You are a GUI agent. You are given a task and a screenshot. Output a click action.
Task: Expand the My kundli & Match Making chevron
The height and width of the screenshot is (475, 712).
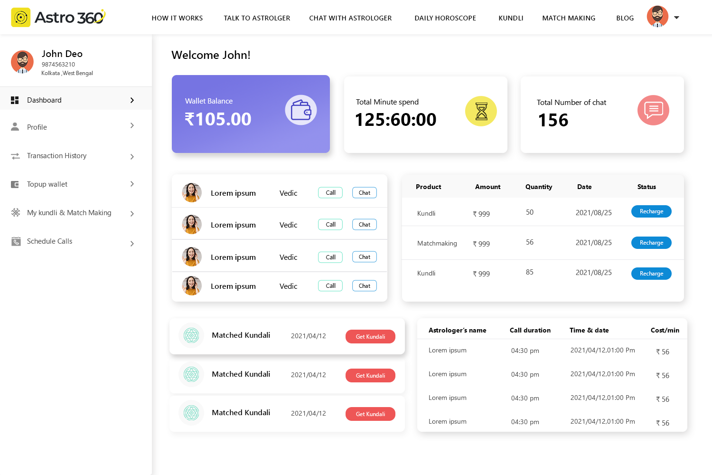[x=132, y=214]
